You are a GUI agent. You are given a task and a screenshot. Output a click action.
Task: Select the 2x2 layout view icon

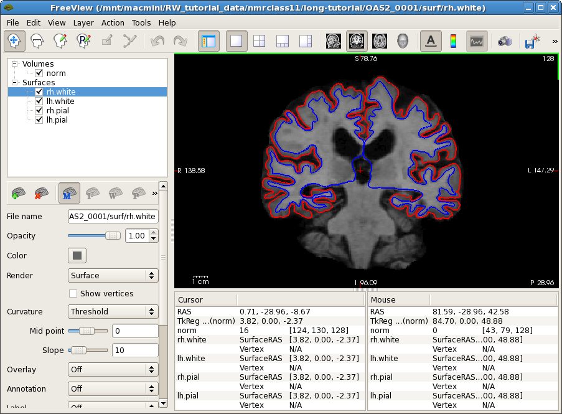pos(259,41)
